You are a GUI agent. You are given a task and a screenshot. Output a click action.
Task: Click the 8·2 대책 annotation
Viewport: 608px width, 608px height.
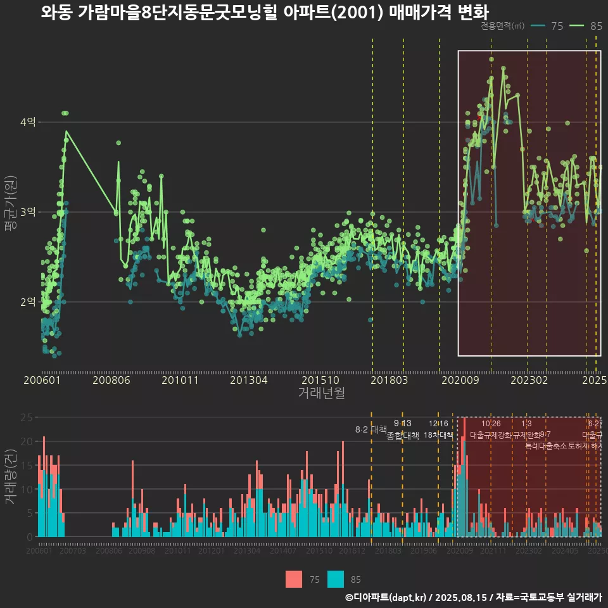(371, 429)
